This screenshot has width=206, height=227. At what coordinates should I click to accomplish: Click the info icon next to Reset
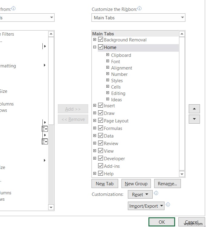point(156,193)
